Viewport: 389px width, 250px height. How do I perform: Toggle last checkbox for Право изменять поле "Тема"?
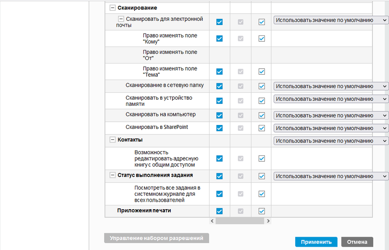coord(262,72)
